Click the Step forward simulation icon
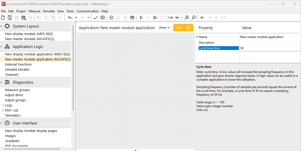This screenshot has width=301, height=151. coord(155,18)
